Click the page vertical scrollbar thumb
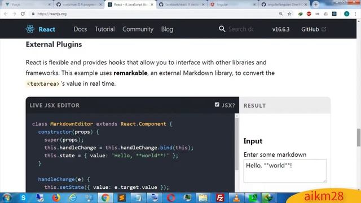The height and width of the screenshot is (203, 361). (359, 138)
